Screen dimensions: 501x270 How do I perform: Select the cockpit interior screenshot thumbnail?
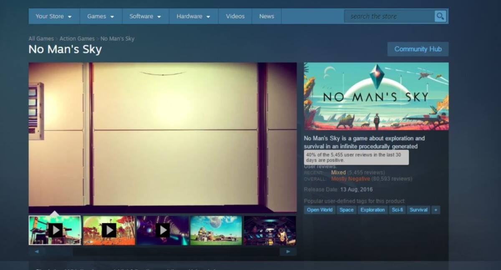[x=270, y=230]
